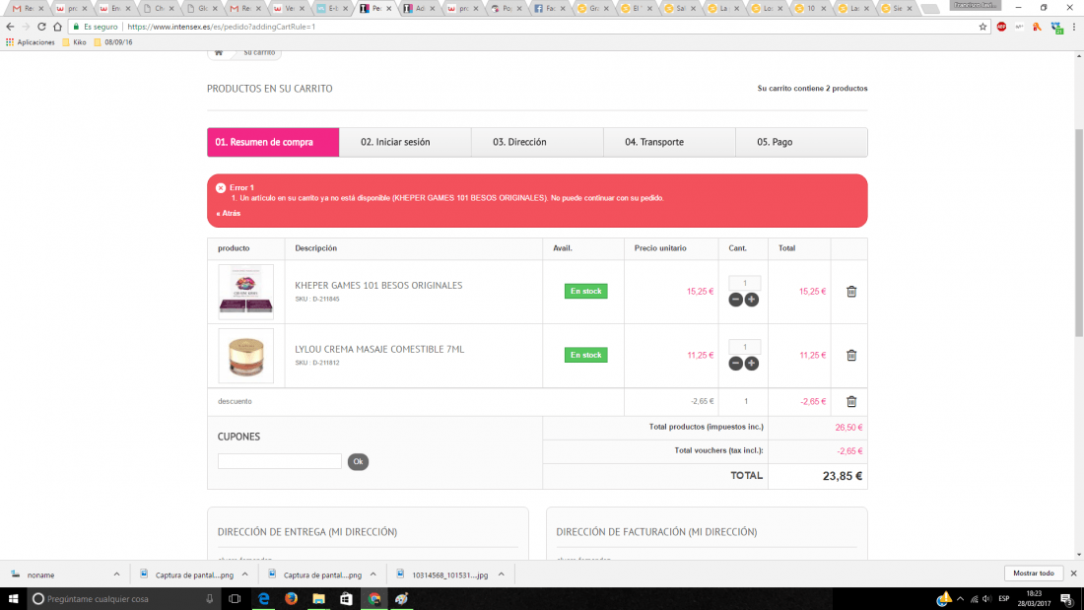Show hidden system tray icons
The image size is (1084, 610).
960,599
